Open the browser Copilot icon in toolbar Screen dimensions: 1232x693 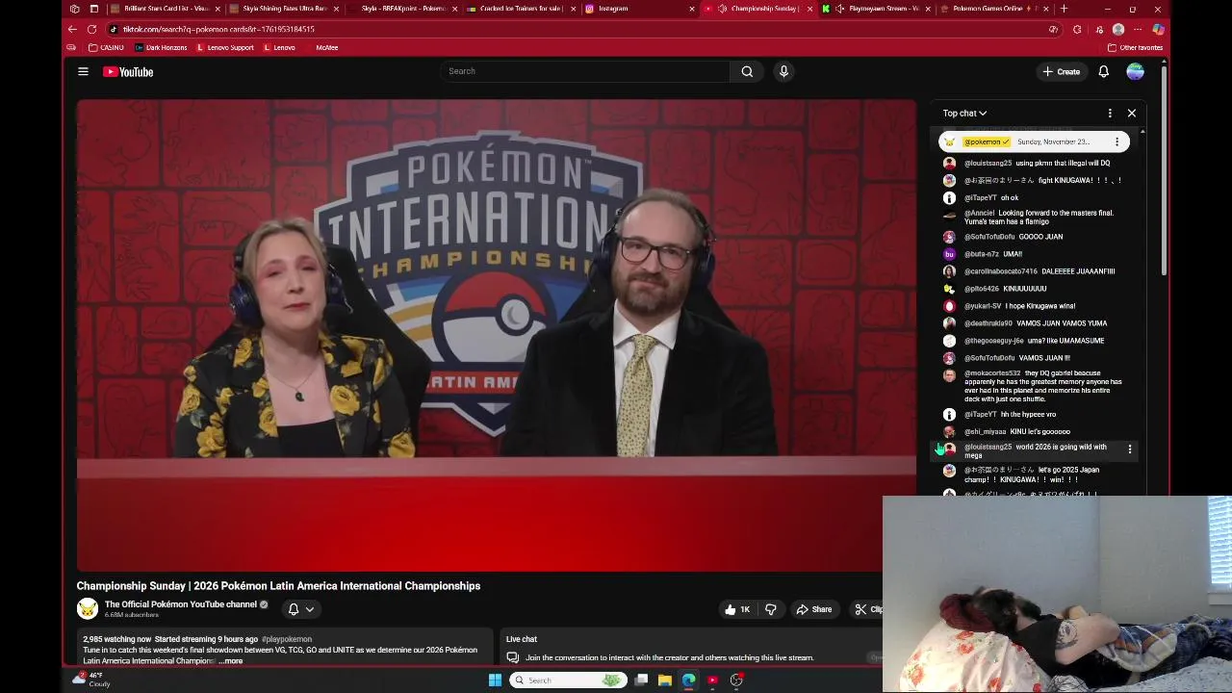(x=1158, y=29)
